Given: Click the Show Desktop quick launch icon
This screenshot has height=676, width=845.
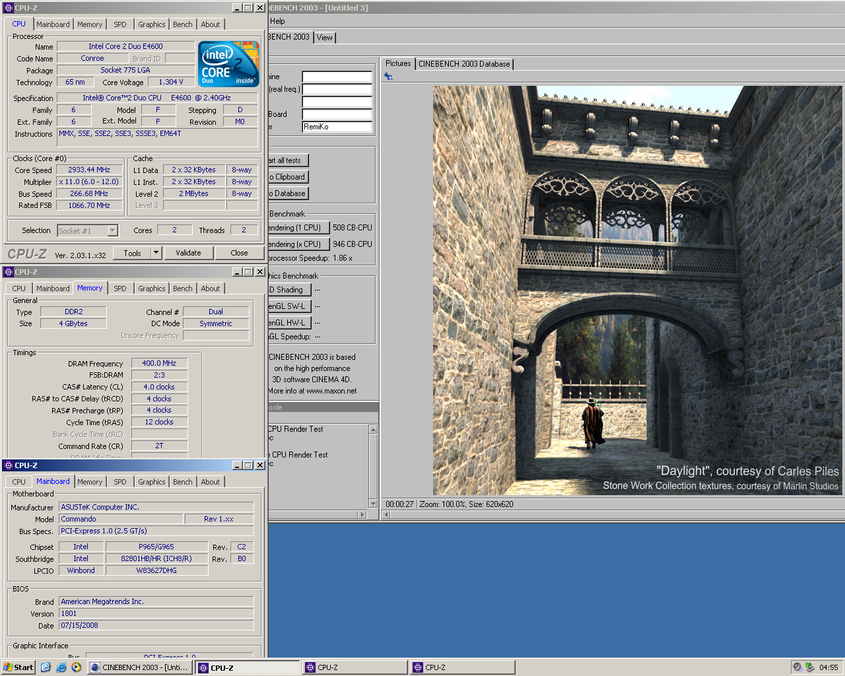Looking at the screenshot, I should (46, 667).
